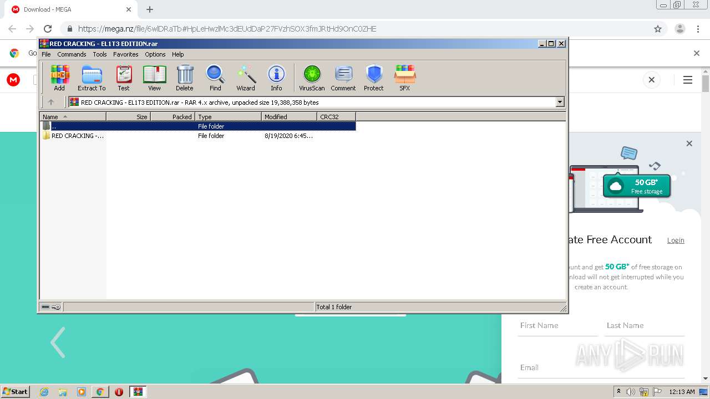710x399 pixels.
Task: Click the WinRAR taskbar button
Action: tap(138, 392)
